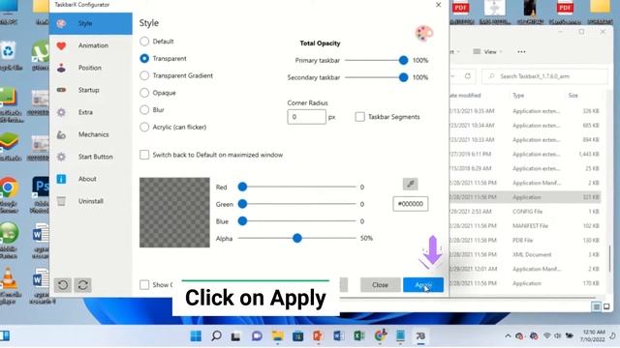The width and height of the screenshot is (620, 348).
Task: Click the Blue color slider
Action: coord(297,221)
